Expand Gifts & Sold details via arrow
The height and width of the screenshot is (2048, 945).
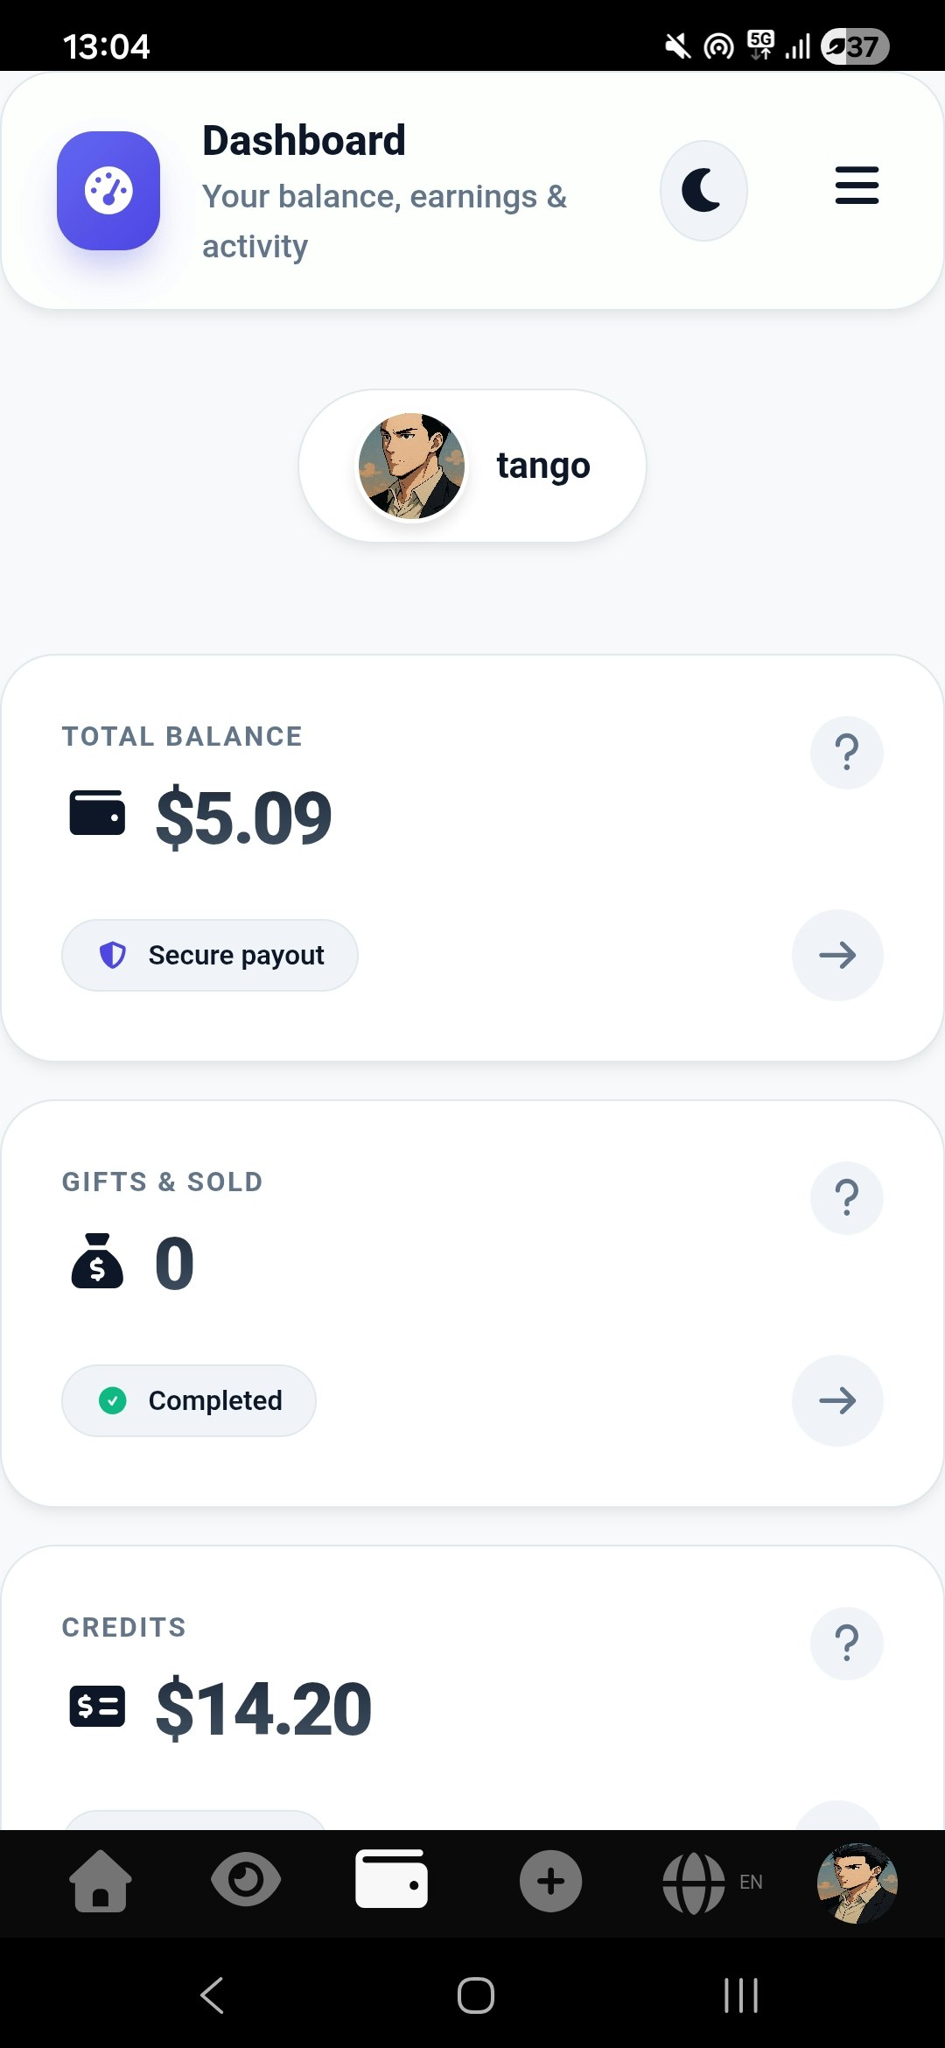tap(836, 1400)
